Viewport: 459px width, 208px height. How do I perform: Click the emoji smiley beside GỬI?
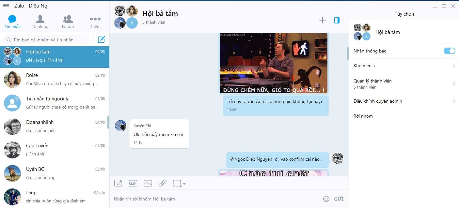click(x=326, y=199)
